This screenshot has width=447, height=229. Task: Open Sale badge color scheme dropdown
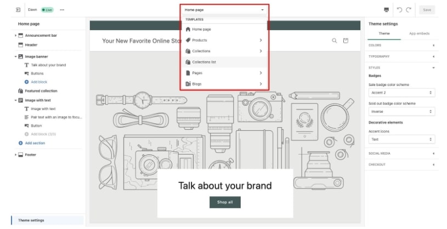[401, 93]
